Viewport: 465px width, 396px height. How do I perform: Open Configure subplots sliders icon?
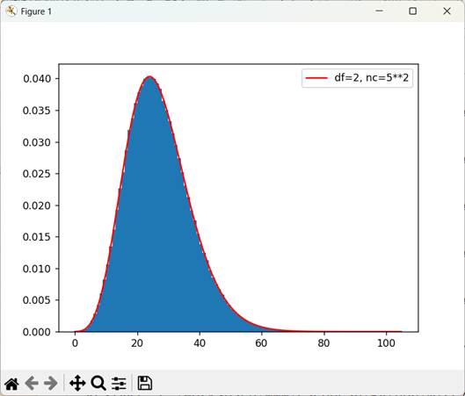click(119, 384)
